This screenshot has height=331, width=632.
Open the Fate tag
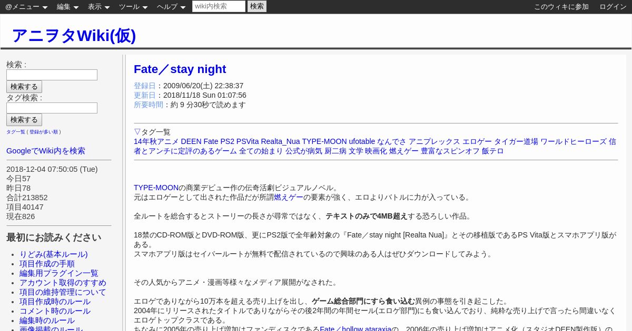point(211,141)
